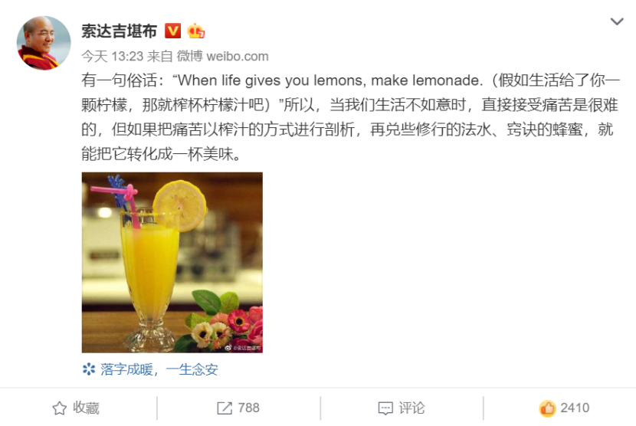Open the poster's round avatar photo
636x426 pixels.
[44, 43]
